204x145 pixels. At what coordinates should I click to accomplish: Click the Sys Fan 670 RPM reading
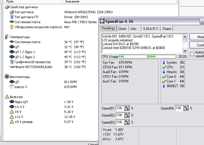[x=117, y=63]
